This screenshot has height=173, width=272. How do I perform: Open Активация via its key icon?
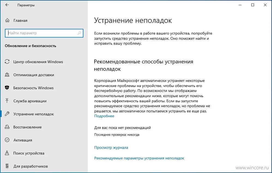7,140
